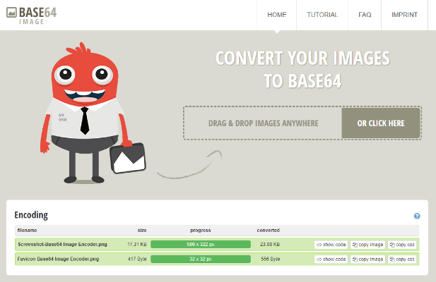The height and width of the screenshot is (282, 436).
Task: Open the help question mark icon
Action: tap(417, 216)
